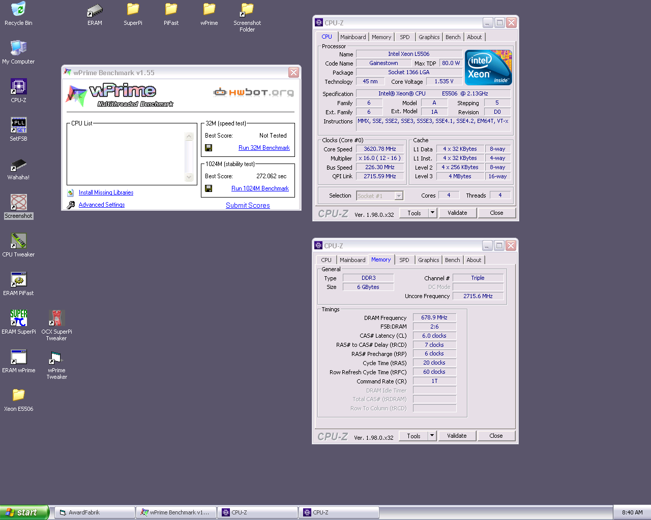Open About tab in lower CPU-Z

474,260
